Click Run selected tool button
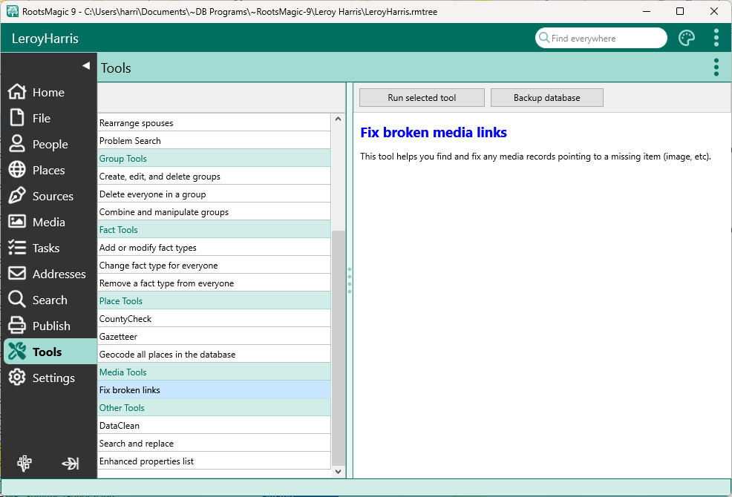732x497 pixels. 422,98
